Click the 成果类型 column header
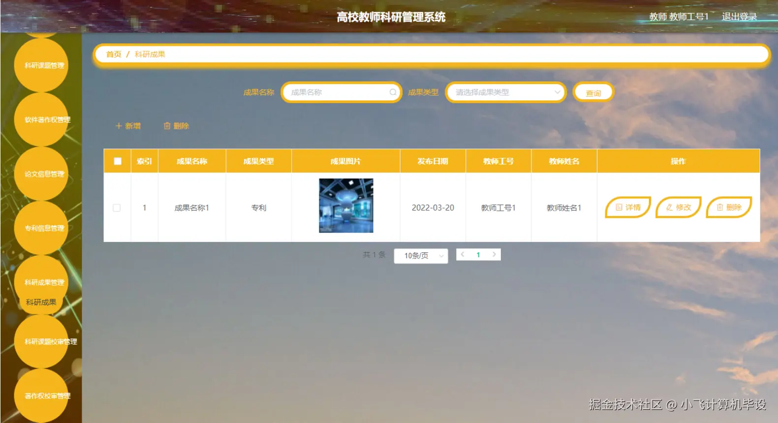 tap(259, 161)
